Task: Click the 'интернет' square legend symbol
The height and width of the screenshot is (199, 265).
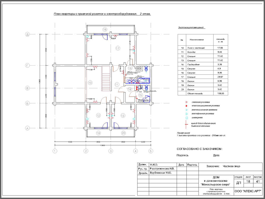Action: (x=187, y=118)
